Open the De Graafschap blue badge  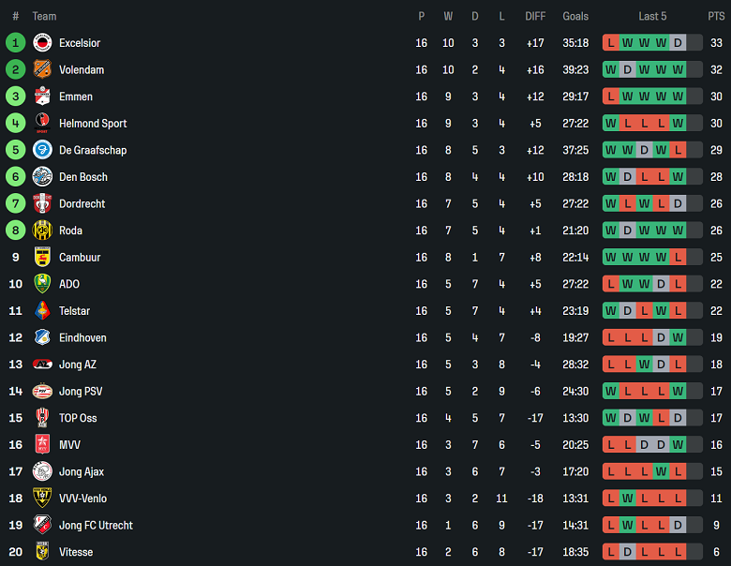pos(42,150)
